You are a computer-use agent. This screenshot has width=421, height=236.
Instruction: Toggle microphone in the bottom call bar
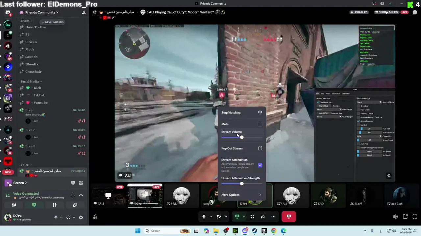point(204,217)
